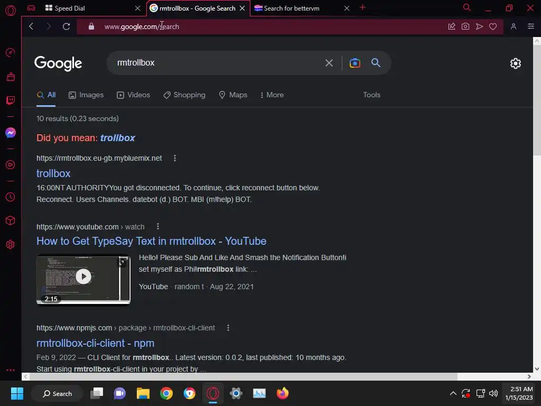541x406 pixels.
Task: Search by image with Google Lens
Action: (x=355, y=63)
